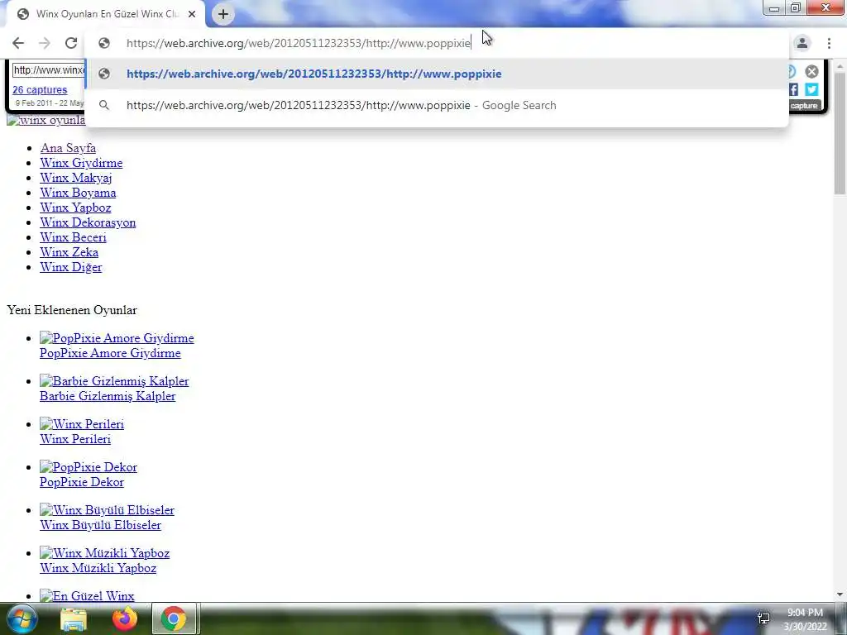This screenshot has height=635, width=847.
Task: Open the Winx Perileri text link
Action: pos(75,440)
